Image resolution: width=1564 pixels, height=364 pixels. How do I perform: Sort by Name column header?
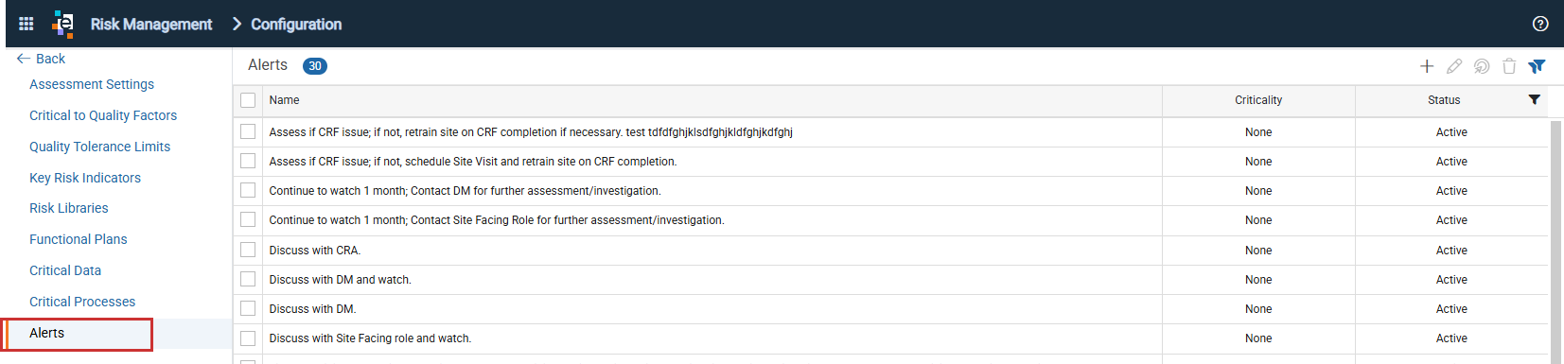coord(284,100)
